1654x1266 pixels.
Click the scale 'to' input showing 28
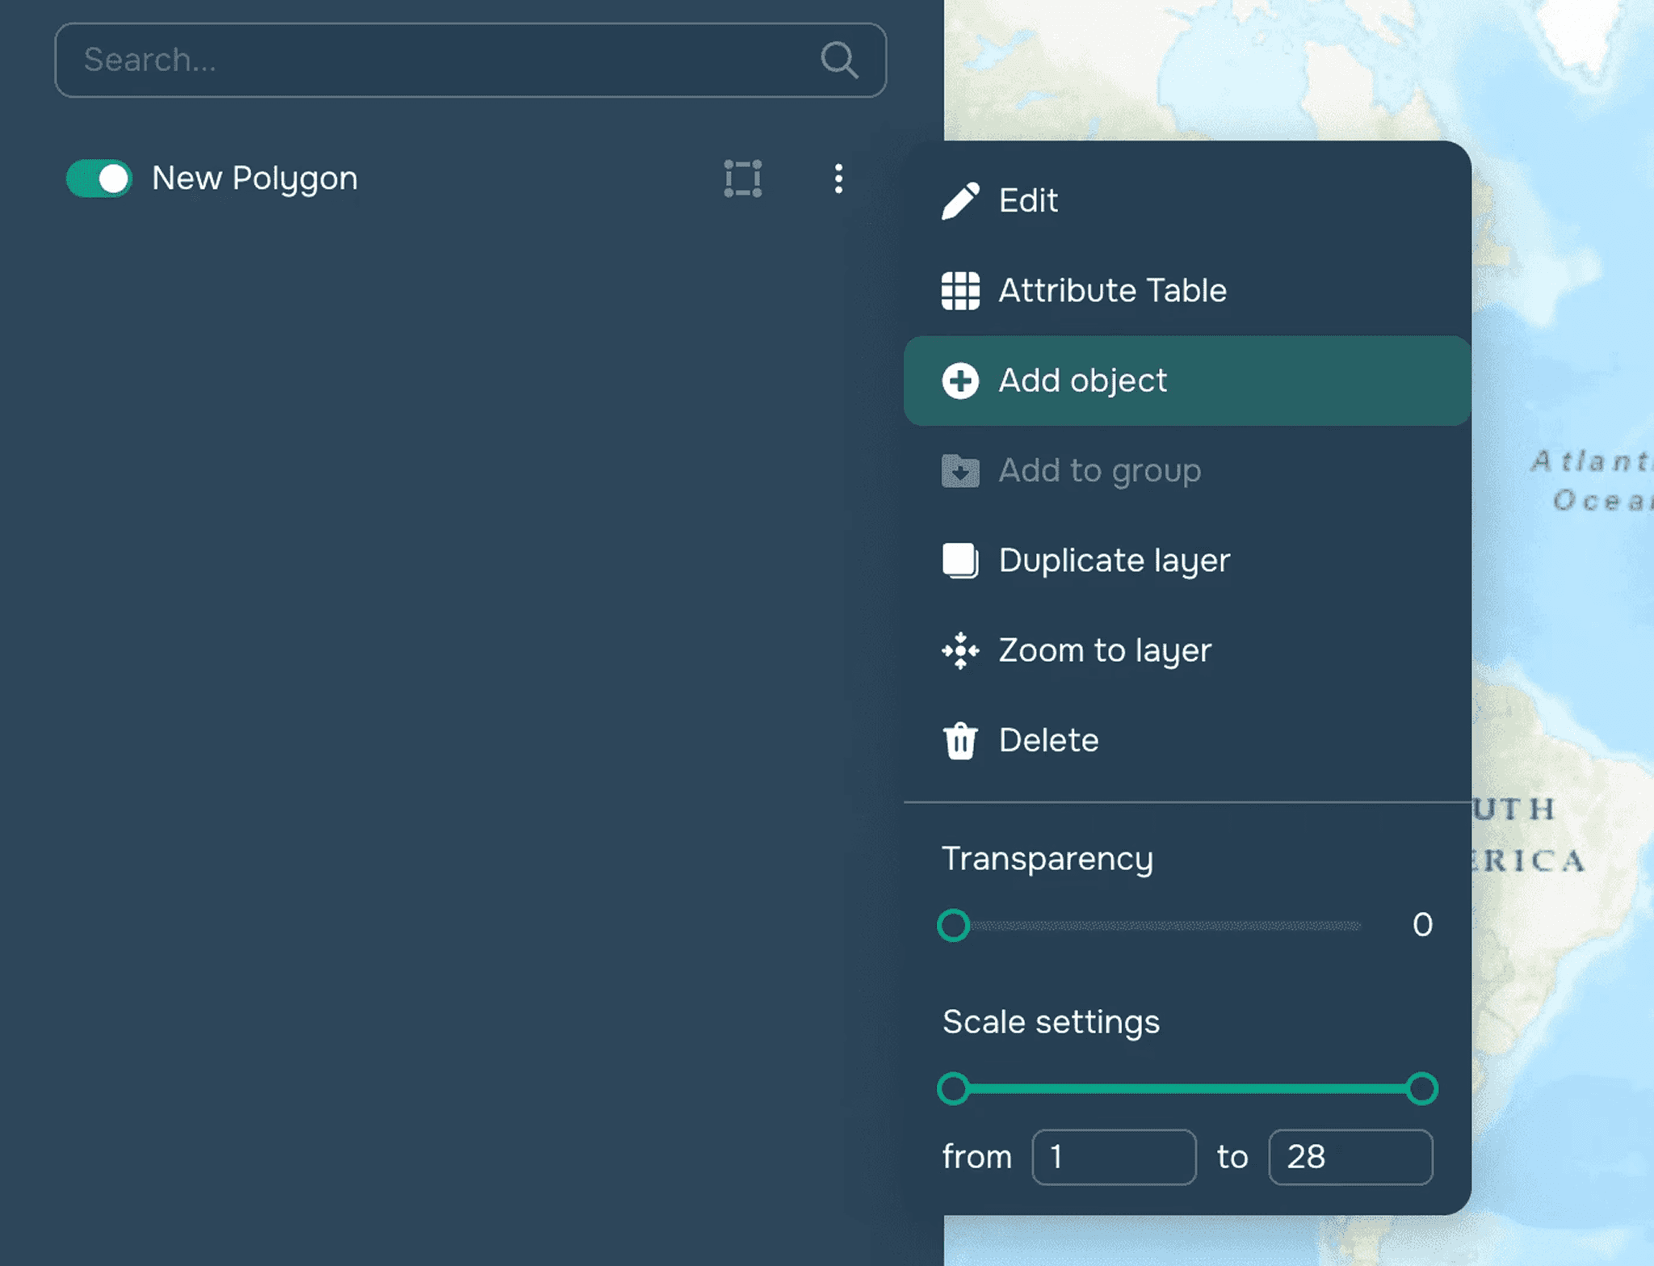click(1350, 1157)
